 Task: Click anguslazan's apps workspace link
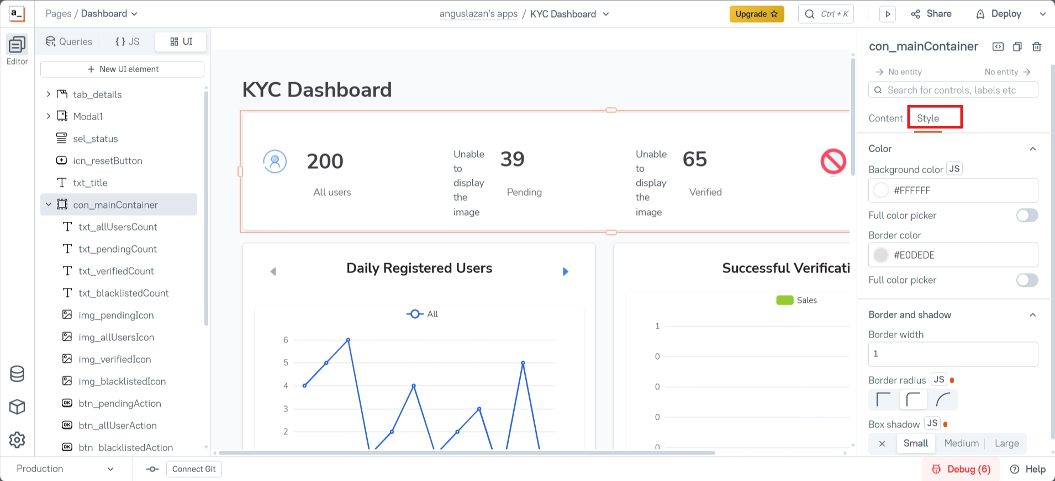coord(478,14)
